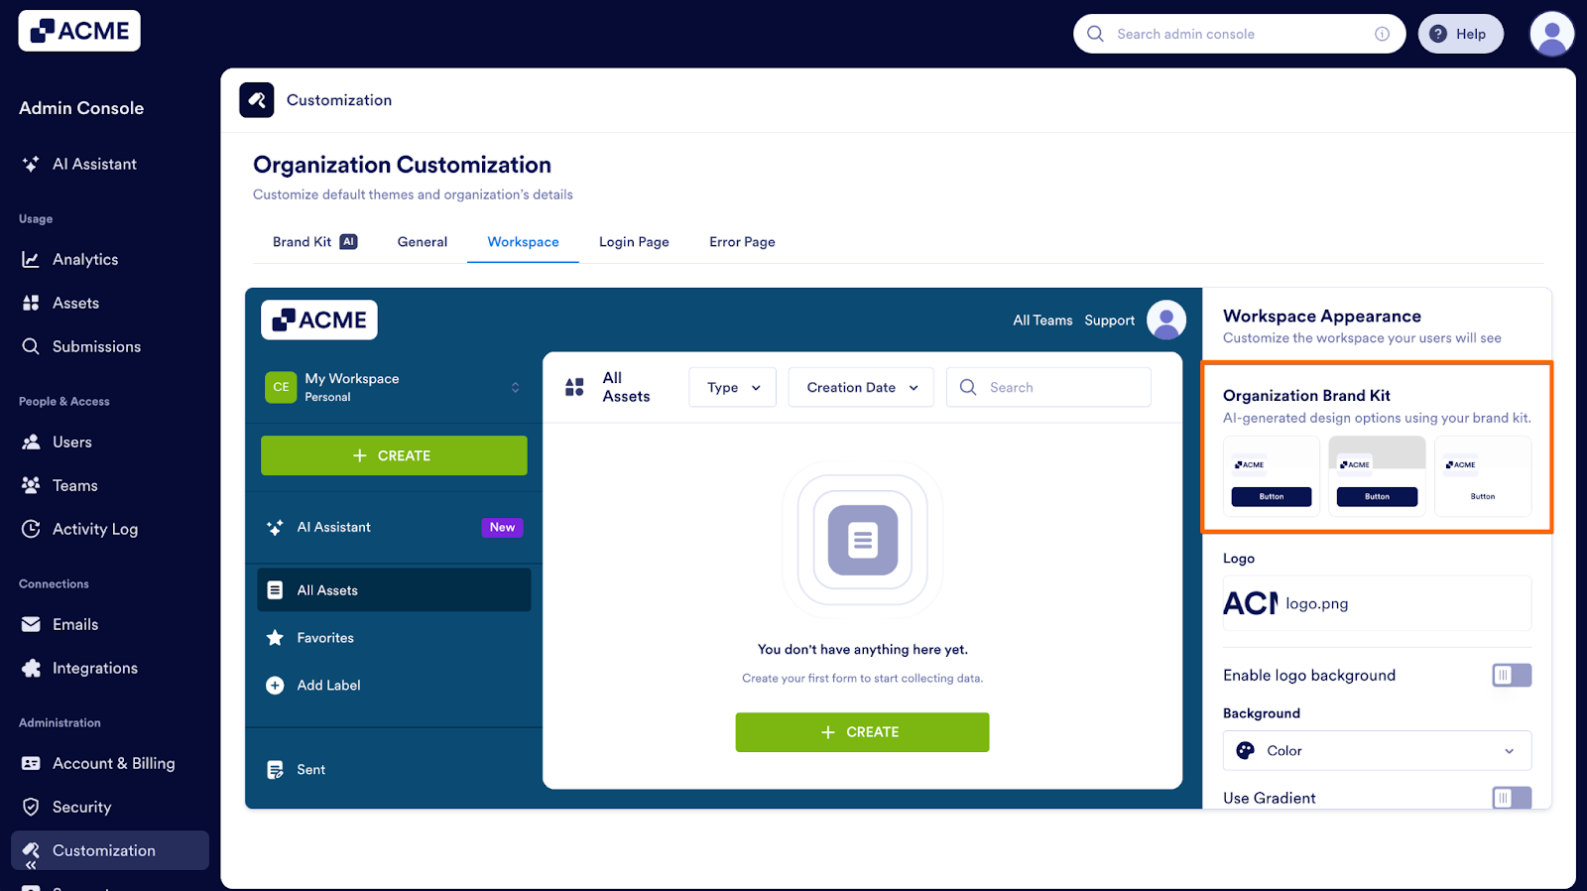Image resolution: width=1587 pixels, height=891 pixels.
Task: Click the Admin Console heading text
Action: 81,108
